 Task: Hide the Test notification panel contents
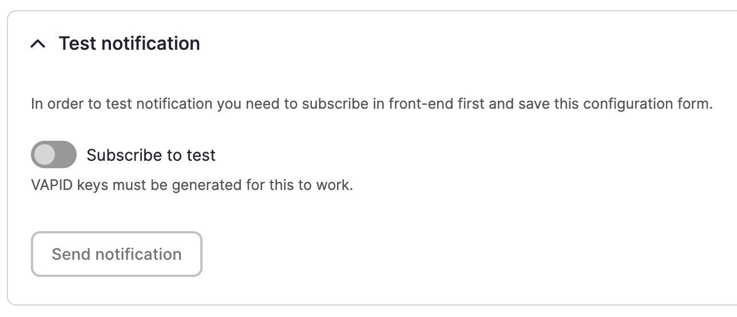pos(38,44)
